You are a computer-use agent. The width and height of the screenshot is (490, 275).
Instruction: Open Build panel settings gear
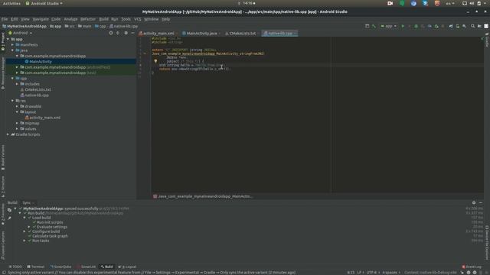[x=474, y=202]
